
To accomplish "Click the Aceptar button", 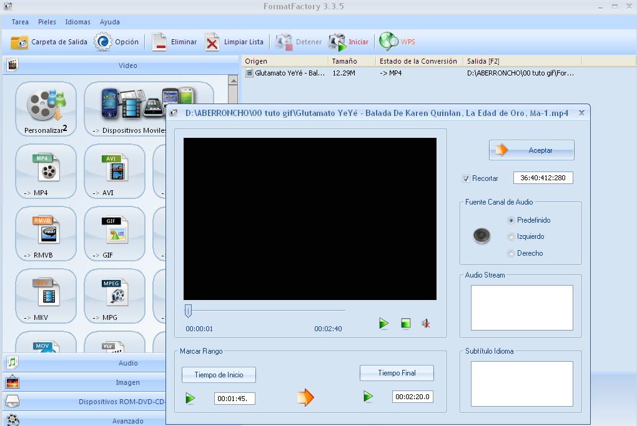I will click(x=531, y=150).
